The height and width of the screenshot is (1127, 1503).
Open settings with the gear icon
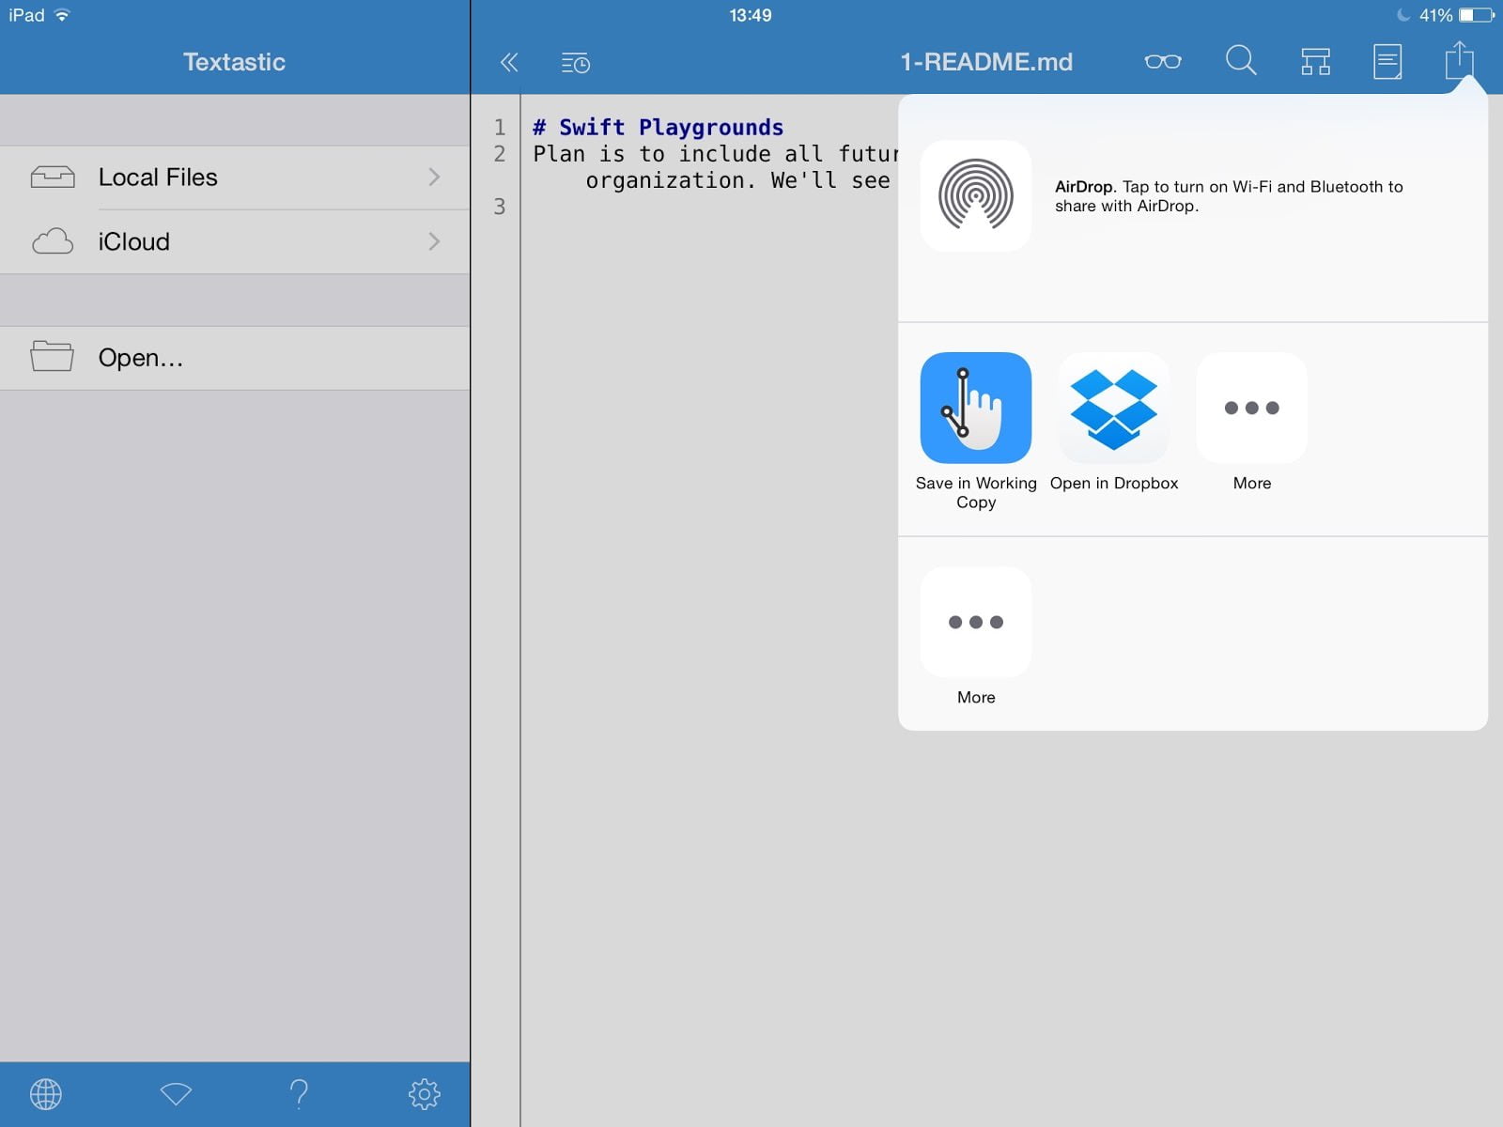click(424, 1093)
